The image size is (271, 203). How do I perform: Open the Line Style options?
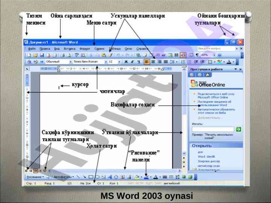pyautogui.click(x=165, y=177)
